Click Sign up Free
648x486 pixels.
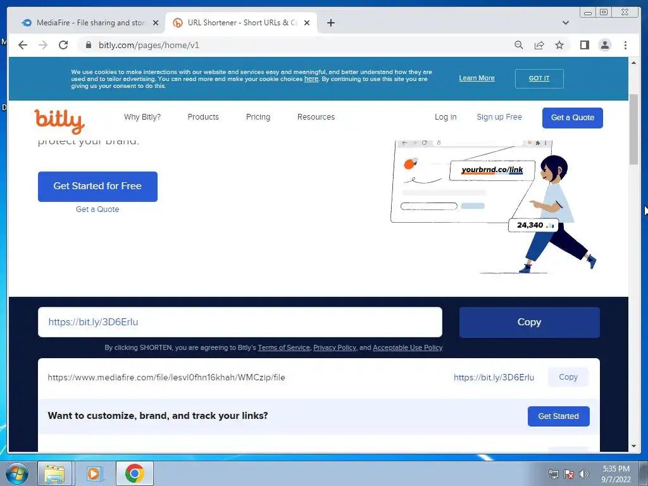pos(499,117)
